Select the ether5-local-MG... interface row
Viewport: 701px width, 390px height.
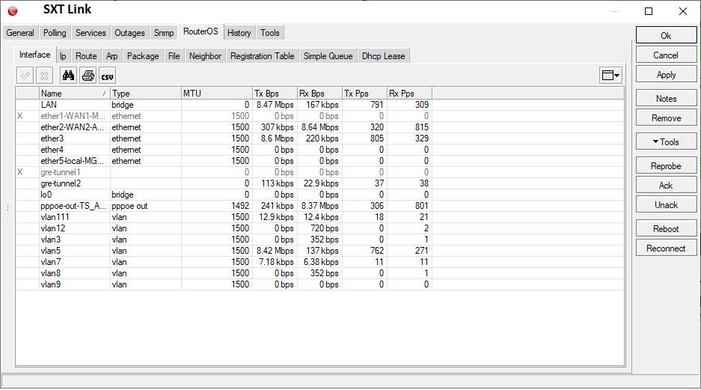[224, 161]
